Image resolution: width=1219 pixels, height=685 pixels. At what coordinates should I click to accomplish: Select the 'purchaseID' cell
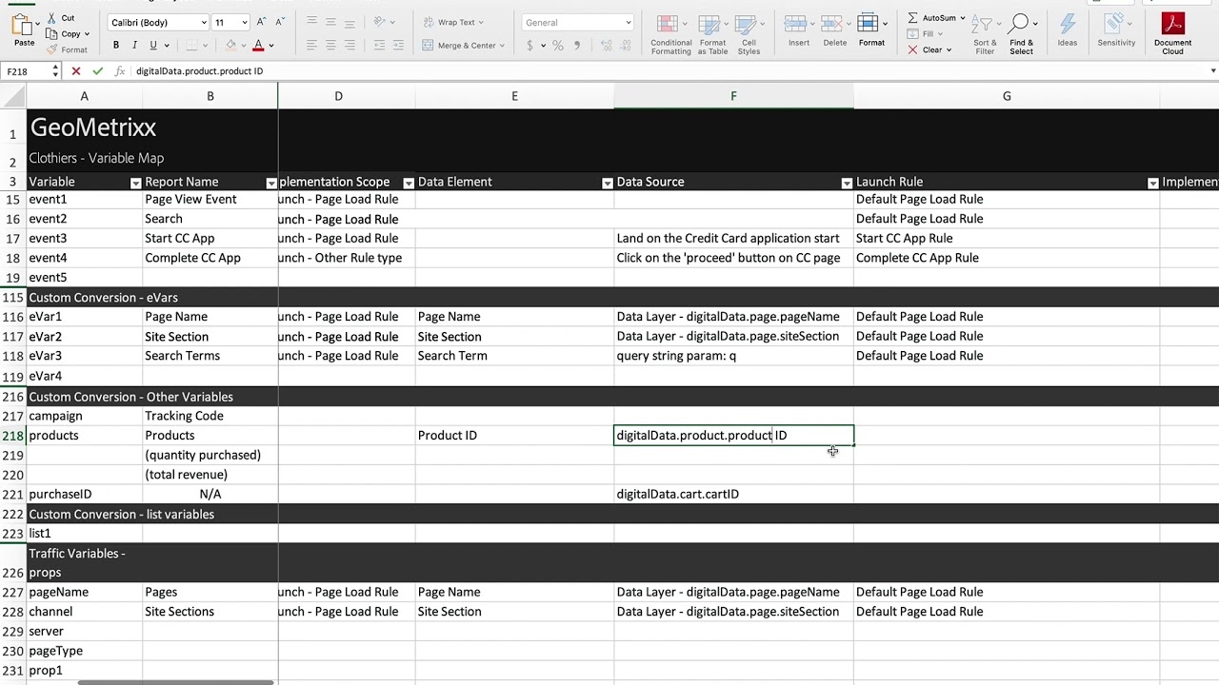click(x=85, y=495)
